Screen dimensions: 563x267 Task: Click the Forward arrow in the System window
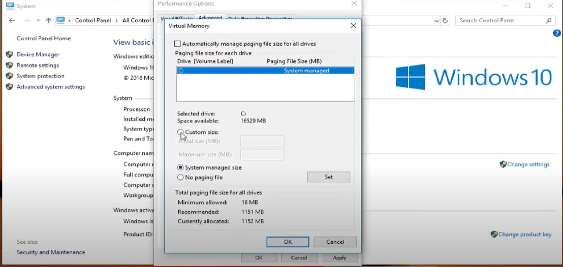tap(26, 20)
